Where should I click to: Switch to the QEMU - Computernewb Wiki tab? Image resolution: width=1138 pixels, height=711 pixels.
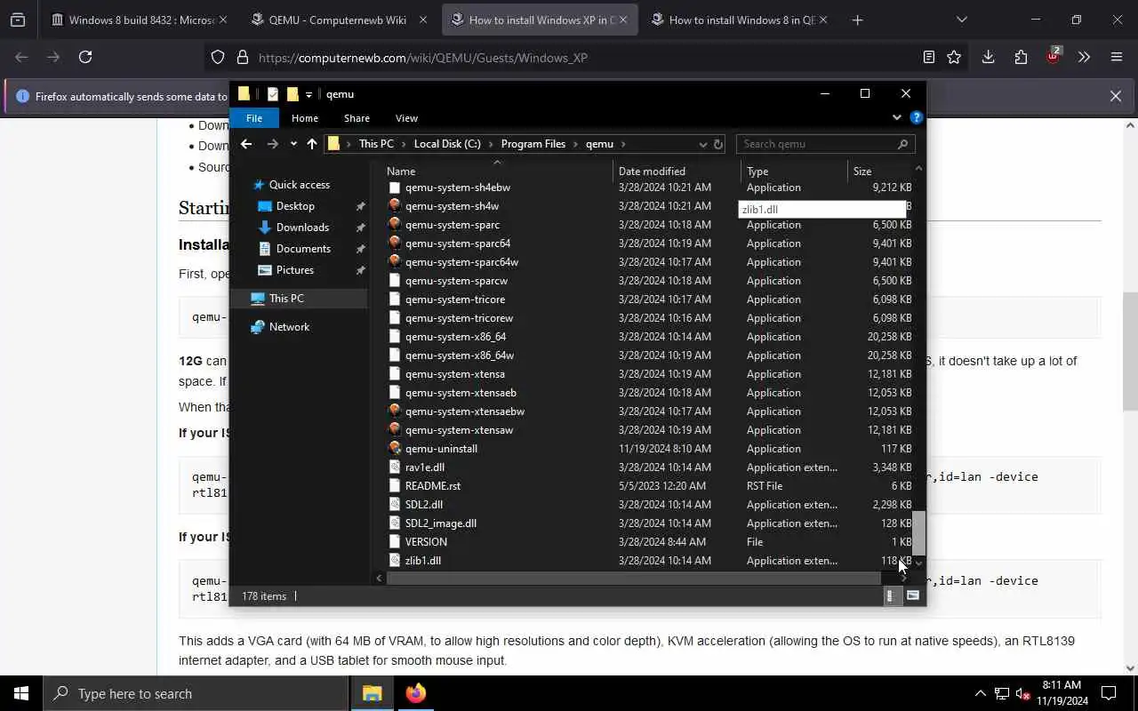pos(340,20)
